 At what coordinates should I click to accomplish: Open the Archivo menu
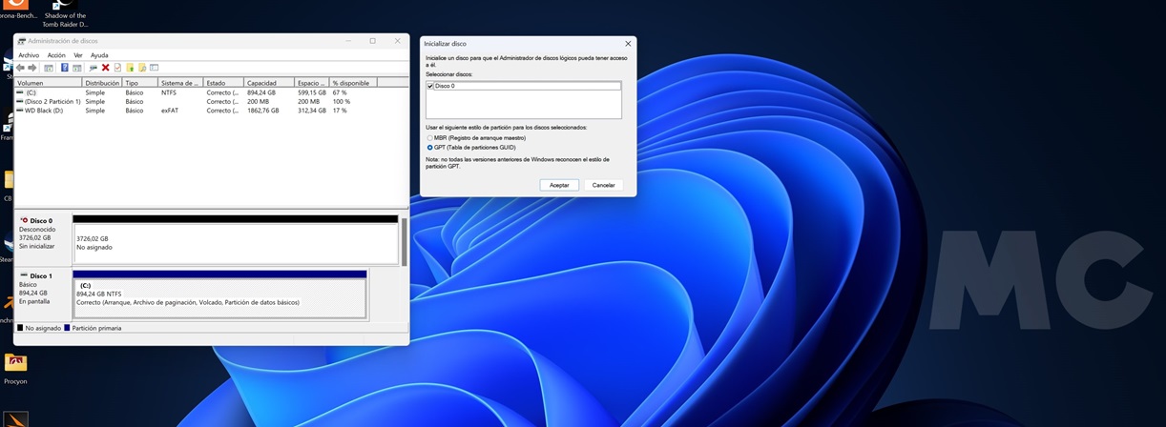tap(29, 55)
